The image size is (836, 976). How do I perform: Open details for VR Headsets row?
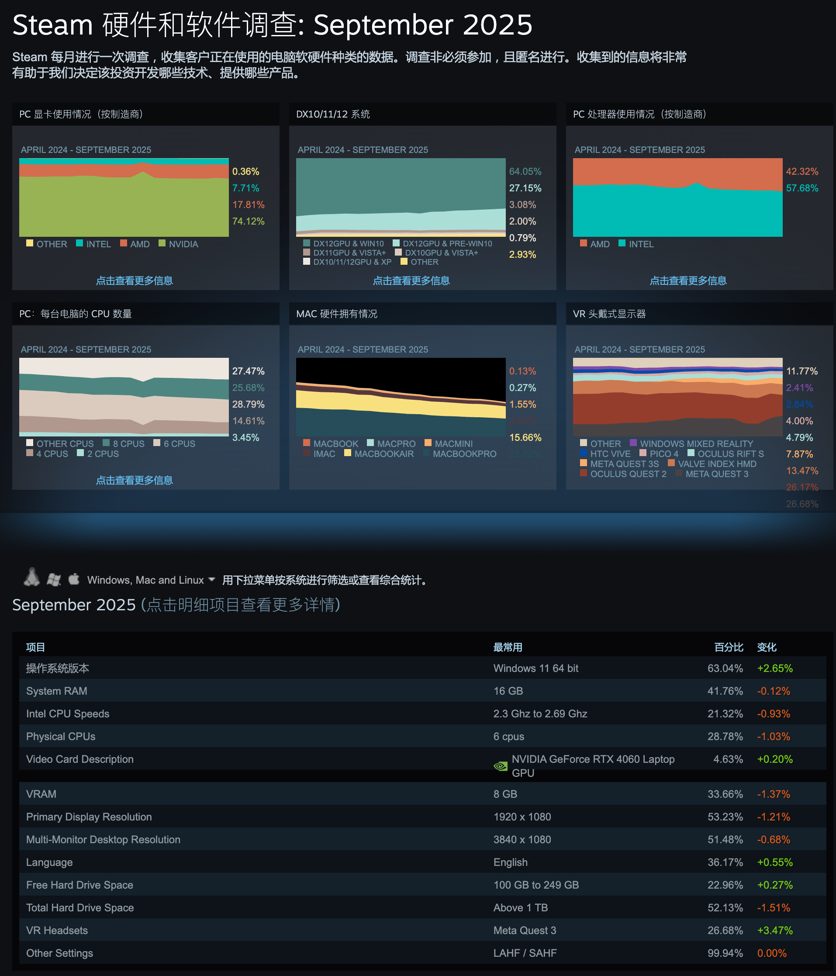pyautogui.click(x=57, y=930)
